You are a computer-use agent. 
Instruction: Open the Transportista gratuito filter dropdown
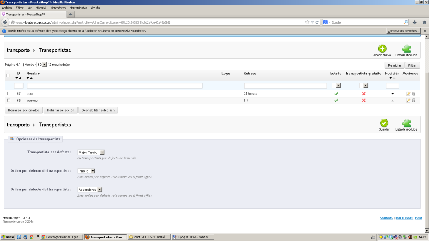point(363,86)
